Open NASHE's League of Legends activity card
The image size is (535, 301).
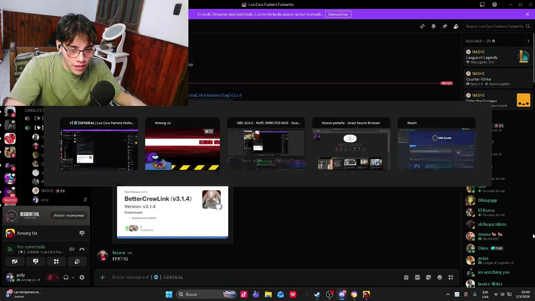click(x=497, y=57)
